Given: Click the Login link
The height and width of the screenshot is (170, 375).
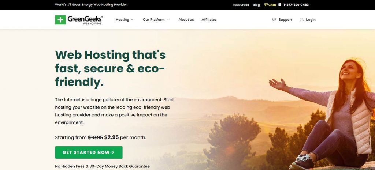Looking at the screenshot, I should pyautogui.click(x=311, y=20).
